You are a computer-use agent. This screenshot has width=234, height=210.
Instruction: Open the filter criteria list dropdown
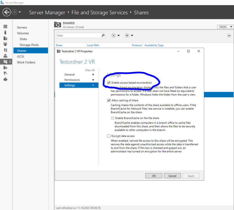pyautogui.click(x=115, y=36)
